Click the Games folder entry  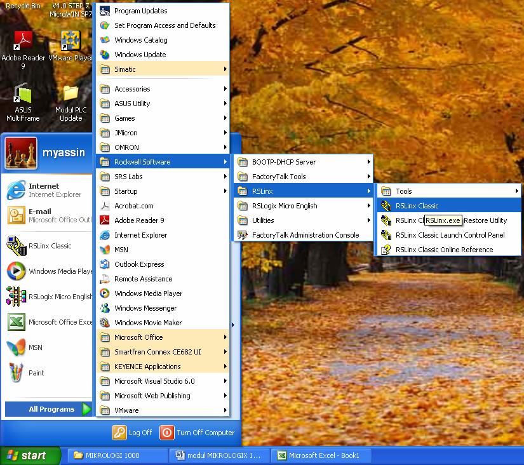point(163,118)
